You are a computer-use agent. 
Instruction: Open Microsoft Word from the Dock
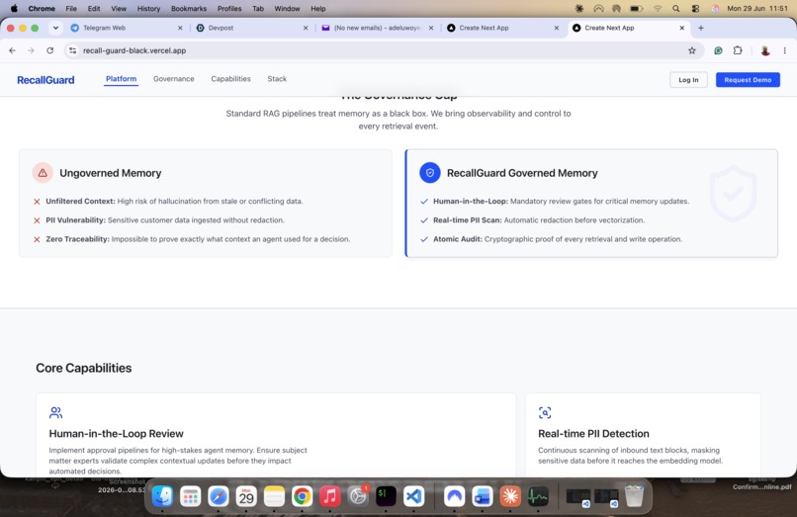483,495
